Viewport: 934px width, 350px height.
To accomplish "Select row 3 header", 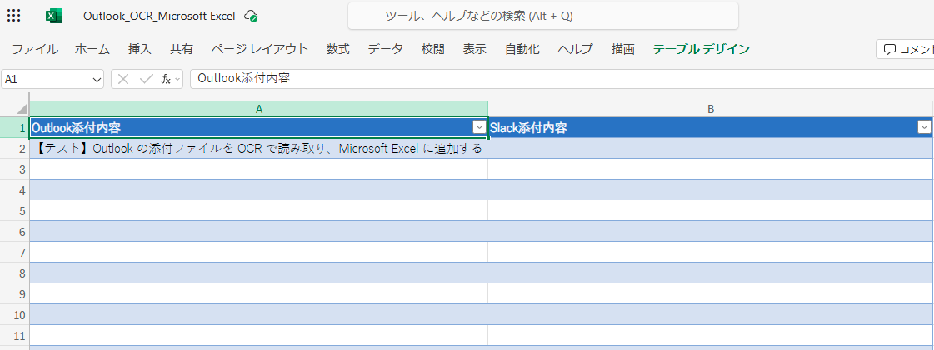I will 14,170.
